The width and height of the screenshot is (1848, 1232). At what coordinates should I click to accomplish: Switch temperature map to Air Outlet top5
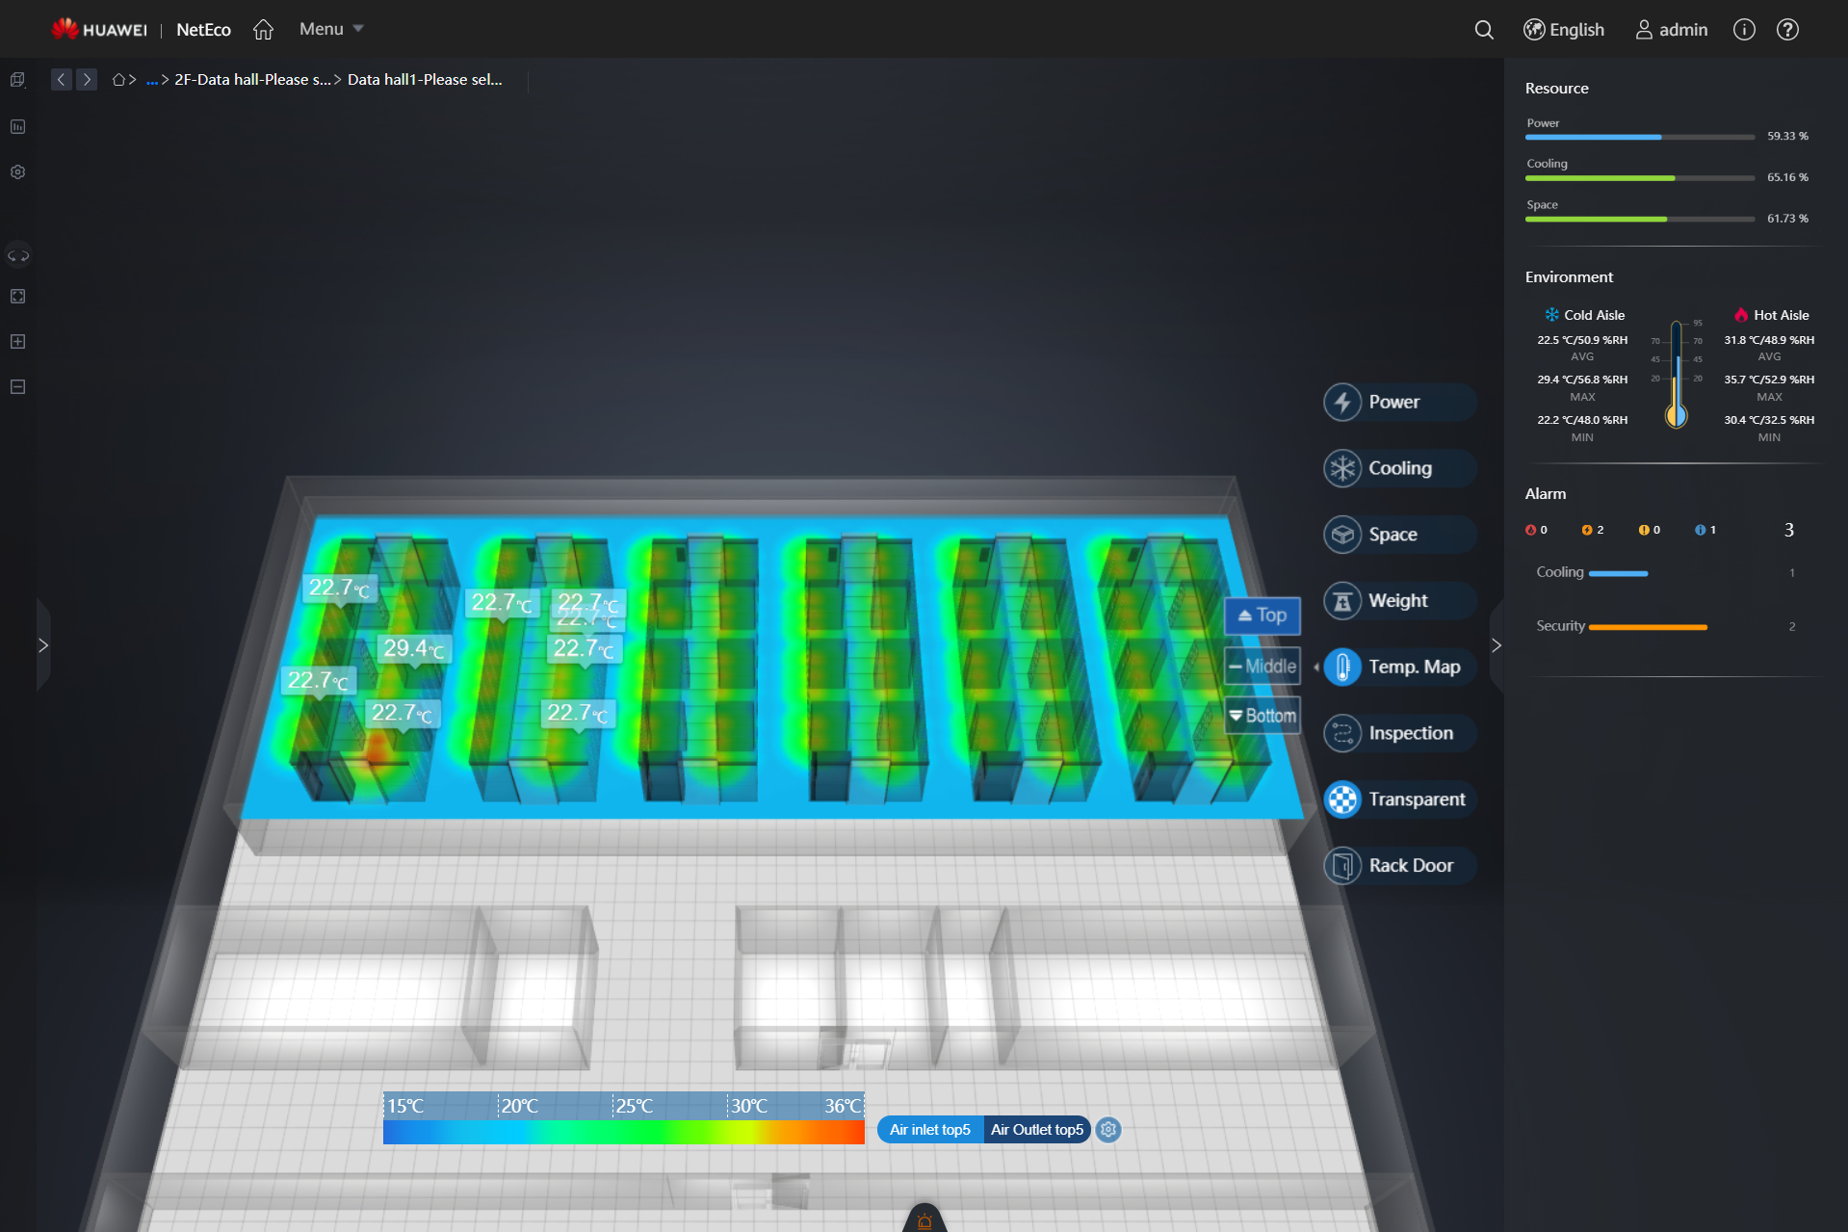pyautogui.click(x=1036, y=1130)
